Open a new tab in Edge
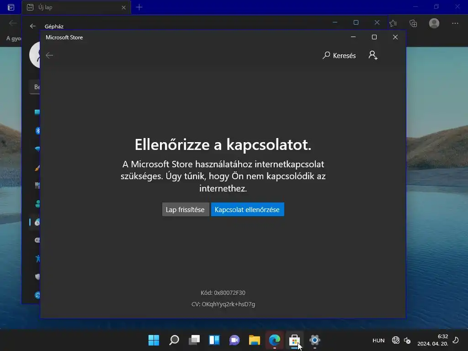Image resolution: width=468 pixels, height=351 pixels. 139,7
